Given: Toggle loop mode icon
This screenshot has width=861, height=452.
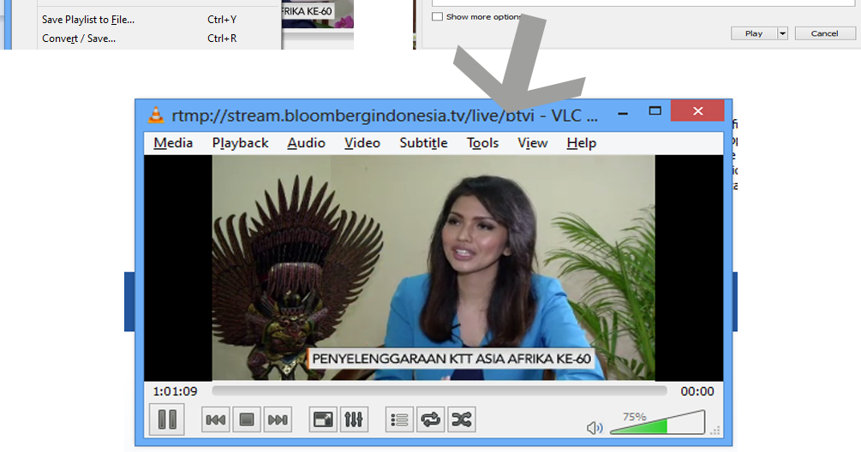Looking at the screenshot, I should [x=430, y=420].
